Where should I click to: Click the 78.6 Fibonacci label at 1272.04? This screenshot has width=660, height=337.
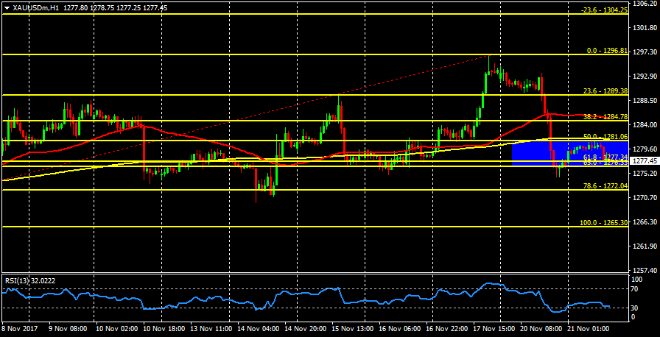605,186
